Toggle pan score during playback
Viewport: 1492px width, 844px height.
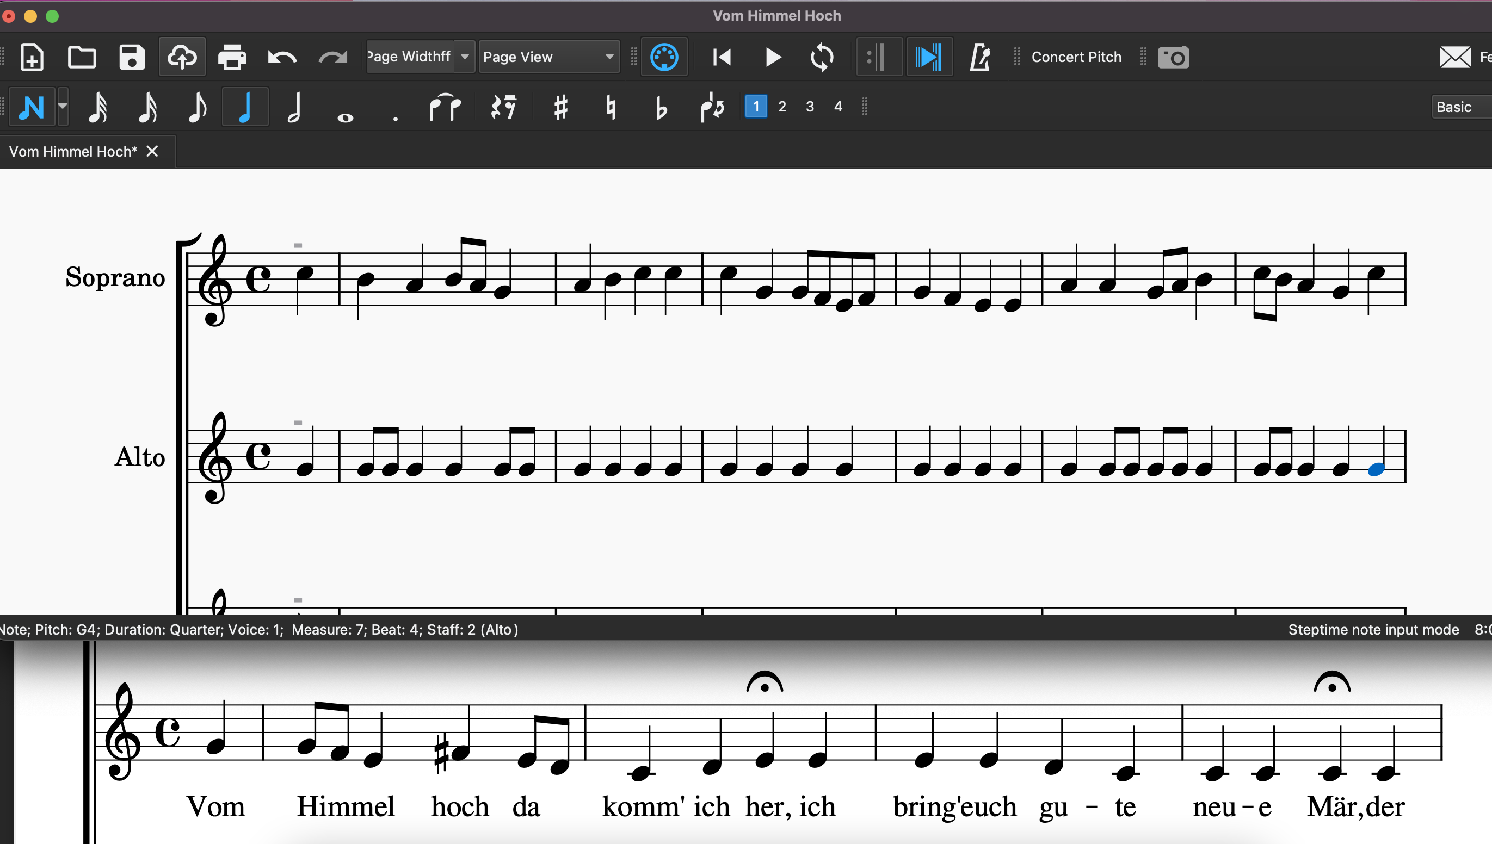929,57
